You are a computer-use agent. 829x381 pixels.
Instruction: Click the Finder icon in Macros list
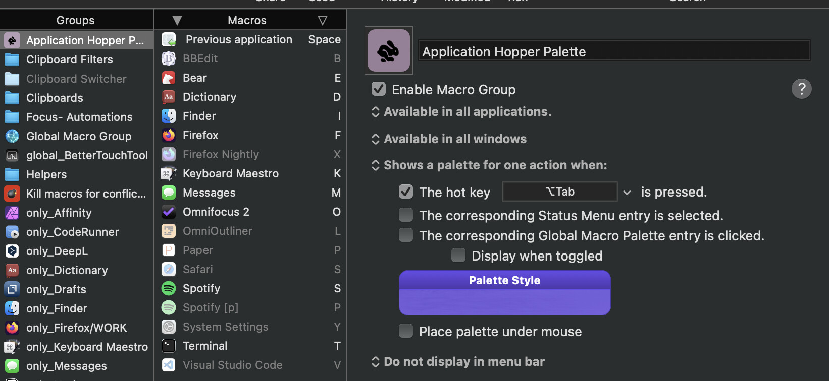point(169,116)
